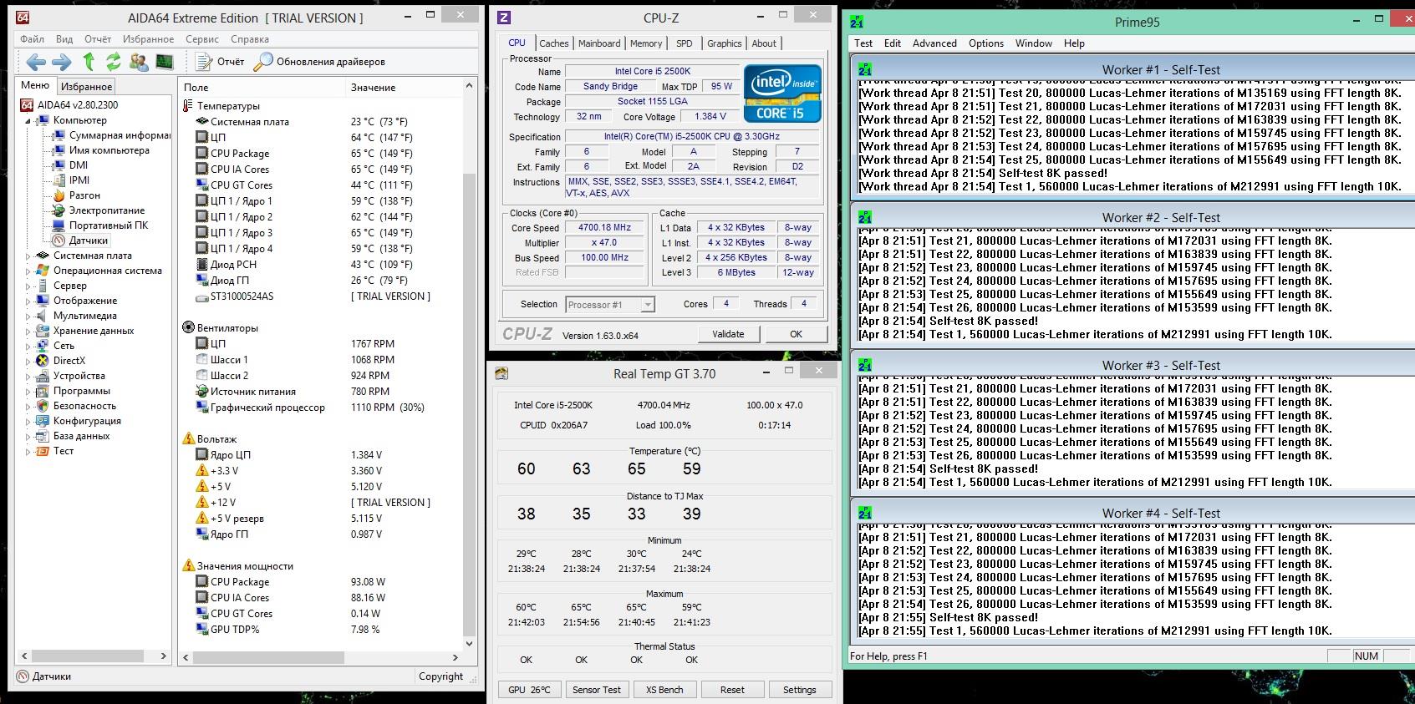
Task: Expand the Хранение данных node
Action: pos(28,332)
